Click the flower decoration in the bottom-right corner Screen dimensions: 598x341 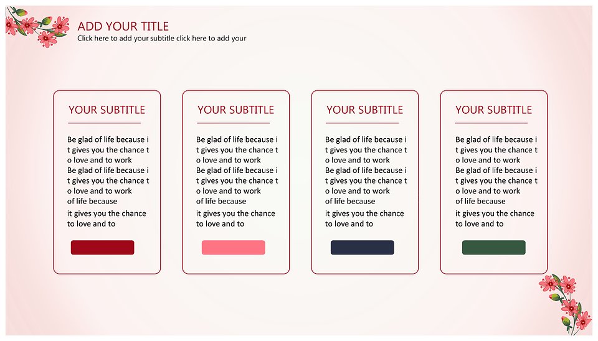click(566, 301)
